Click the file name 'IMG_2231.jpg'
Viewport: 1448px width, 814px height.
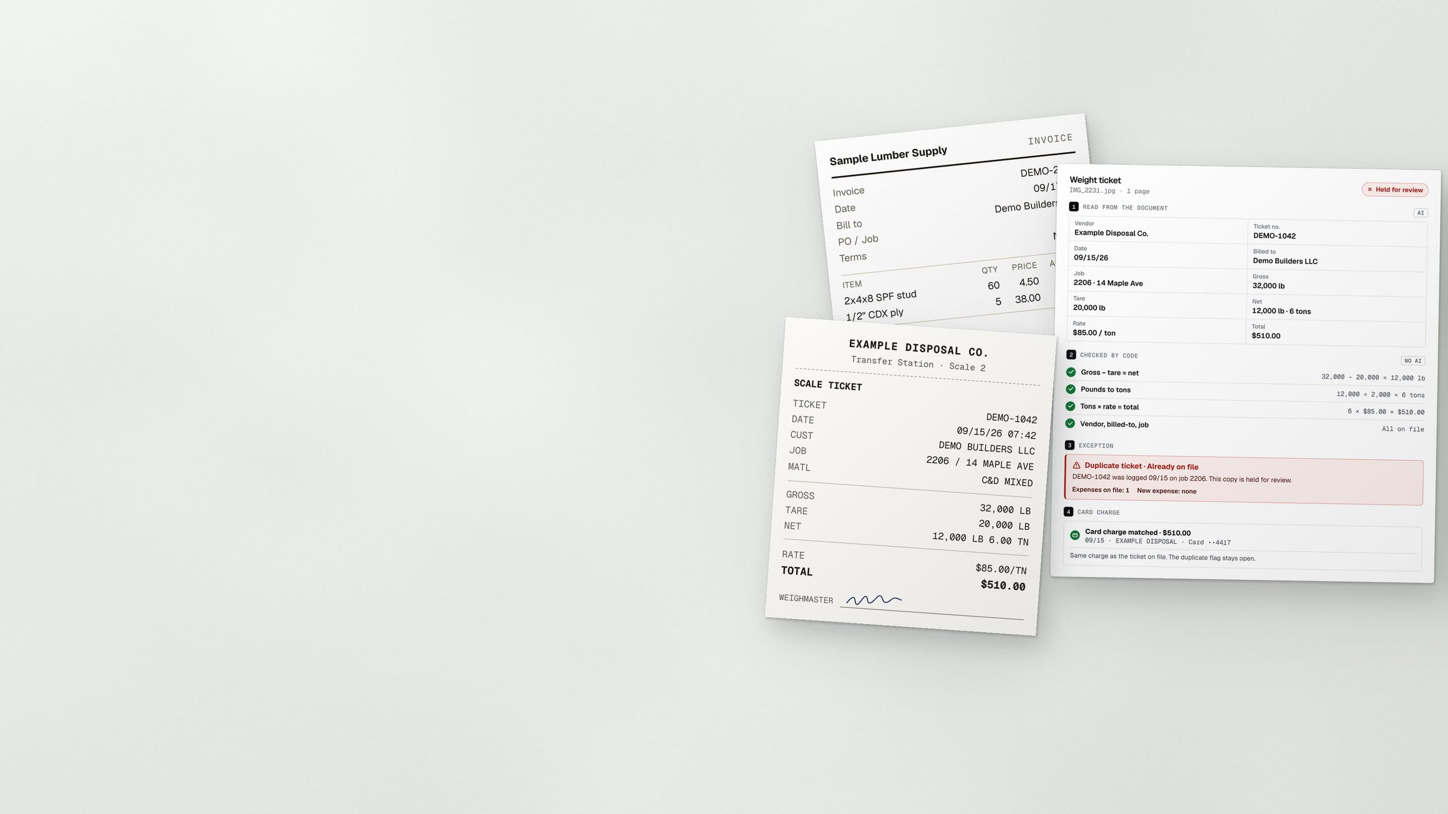(1092, 190)
